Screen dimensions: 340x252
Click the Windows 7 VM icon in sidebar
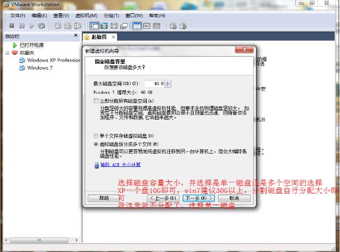tap(22, 68)
